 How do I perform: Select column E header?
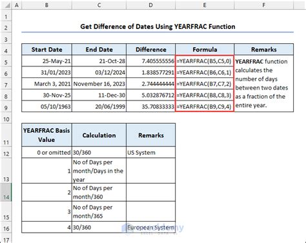(205, 5)
